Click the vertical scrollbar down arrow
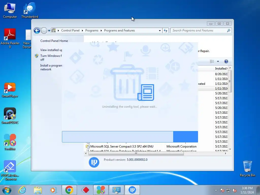The height and width of the screenshot is (195, 260). click(230, 149)
